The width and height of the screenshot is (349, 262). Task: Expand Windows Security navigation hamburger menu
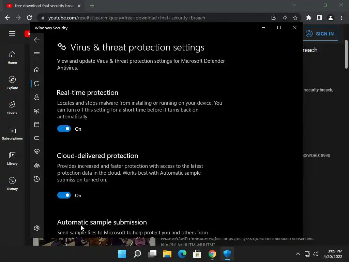(x=37, y=54)
